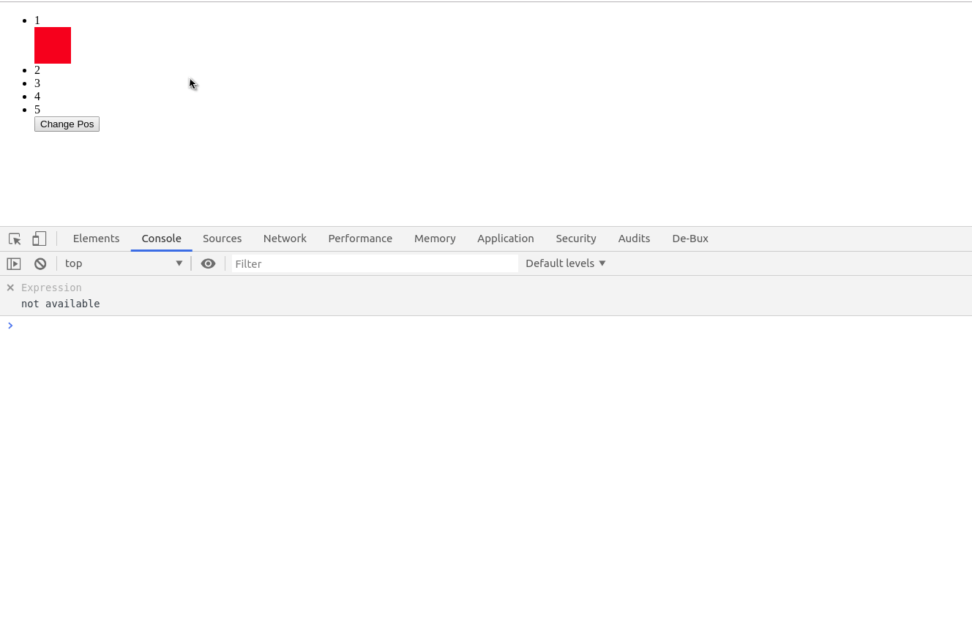Create live expression with eye icon
This screenshot has height=619, width=972.
208,263
